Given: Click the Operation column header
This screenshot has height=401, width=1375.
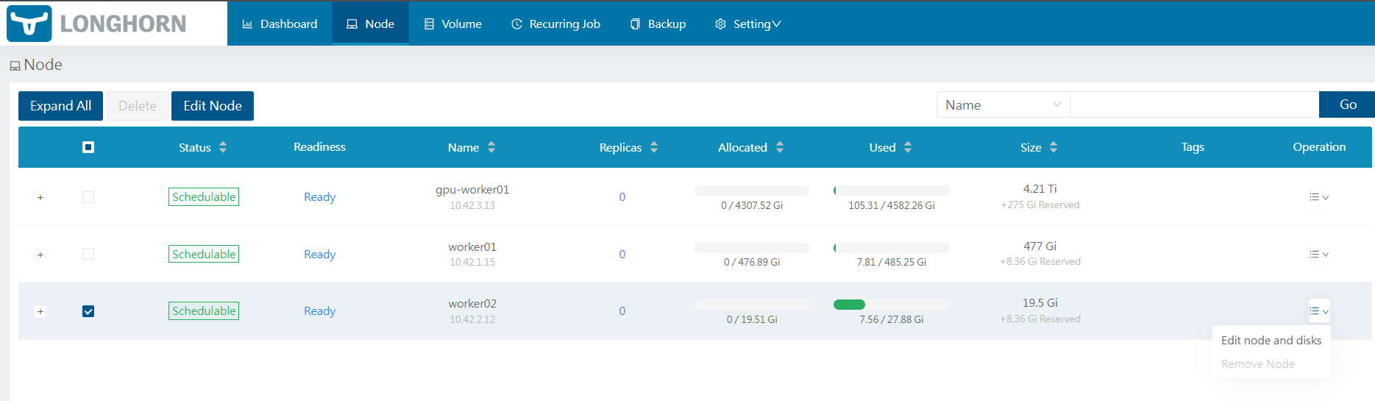Looking at the screenshot, I should [1319, 147].
